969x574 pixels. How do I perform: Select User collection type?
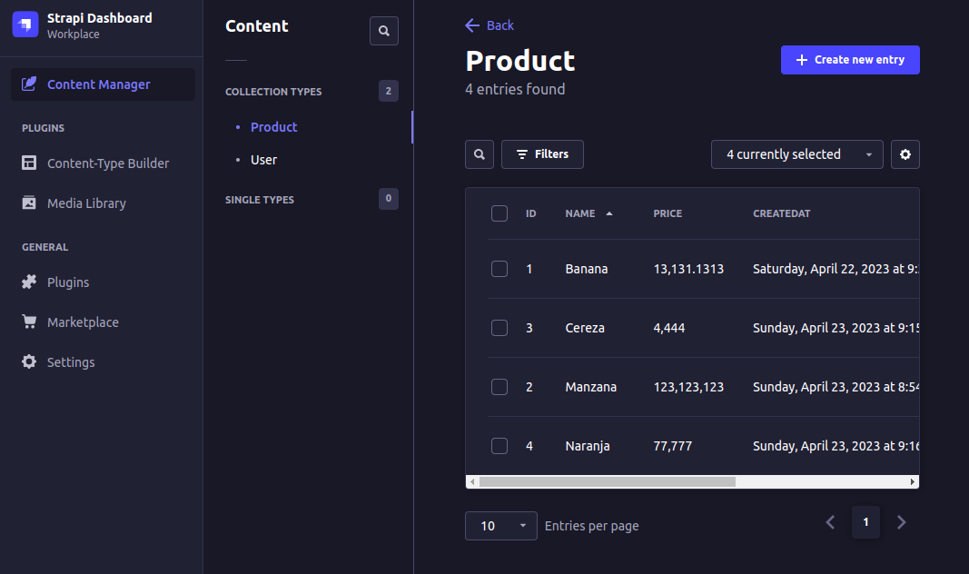264,160
